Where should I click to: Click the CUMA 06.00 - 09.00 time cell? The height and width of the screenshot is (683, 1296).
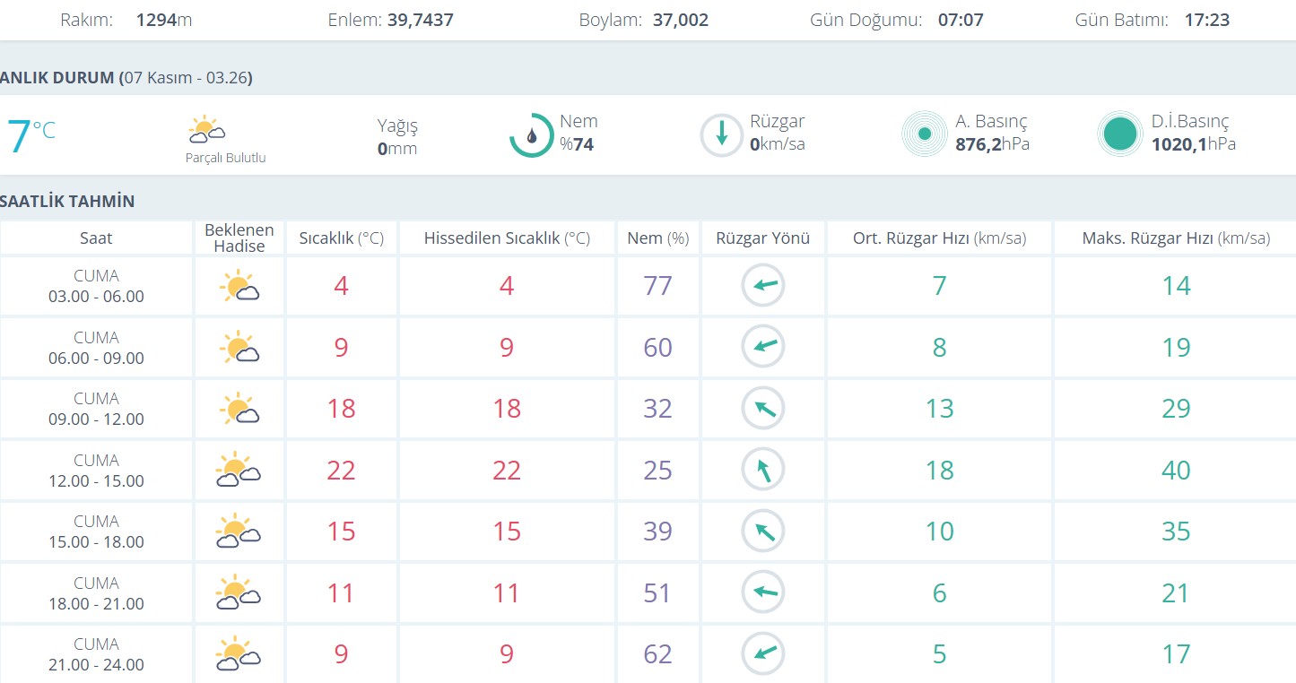click(x=96, y=348)
